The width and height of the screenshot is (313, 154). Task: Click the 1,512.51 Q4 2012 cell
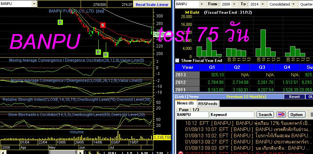(287, 82)
